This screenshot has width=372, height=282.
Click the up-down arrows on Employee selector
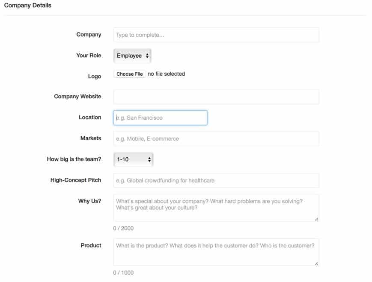tap(147, 56)
